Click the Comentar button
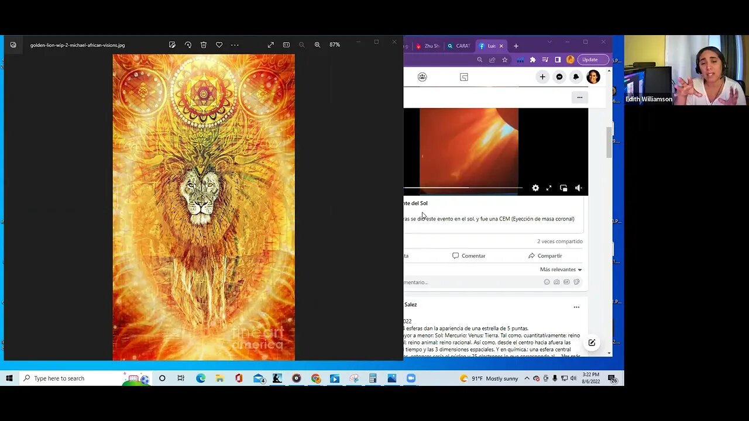Screen dimensions: 749x421 469,256
